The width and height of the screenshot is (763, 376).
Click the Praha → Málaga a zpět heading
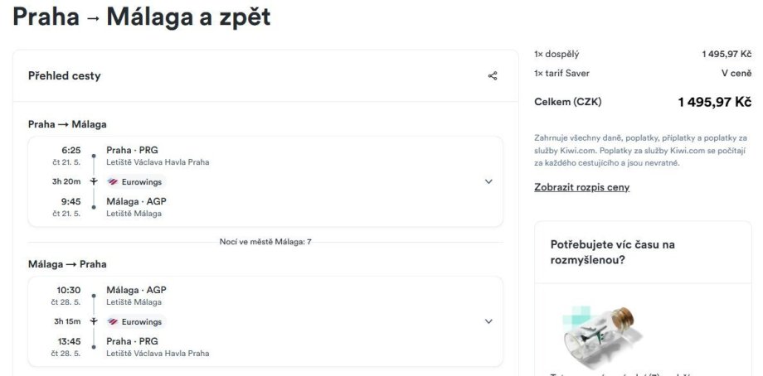click(141, 17)
